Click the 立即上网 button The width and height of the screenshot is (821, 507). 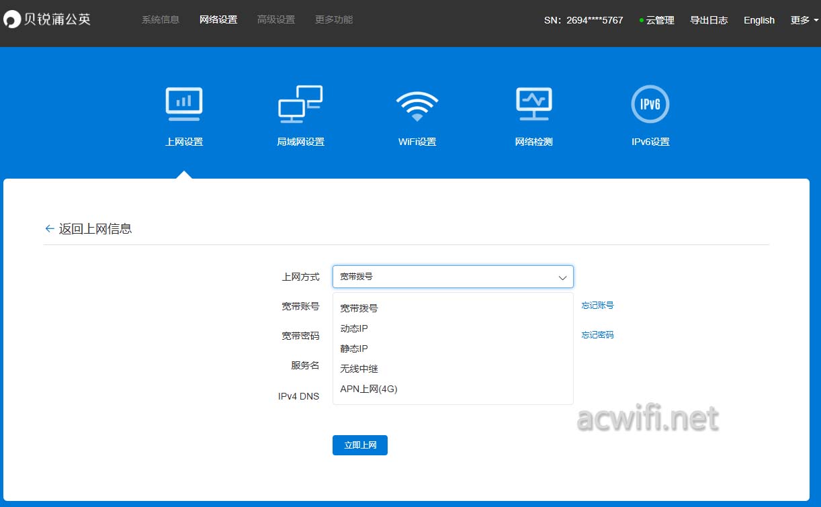tap(360, 445)
